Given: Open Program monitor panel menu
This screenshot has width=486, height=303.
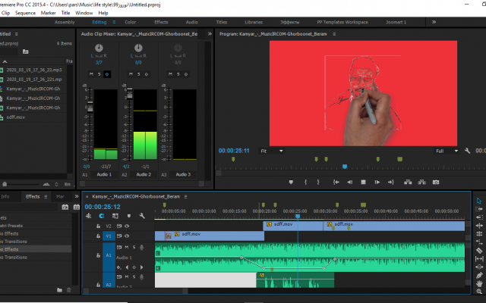Looking at the screenshot, I should pyautogui.click(x=334, y=34).
